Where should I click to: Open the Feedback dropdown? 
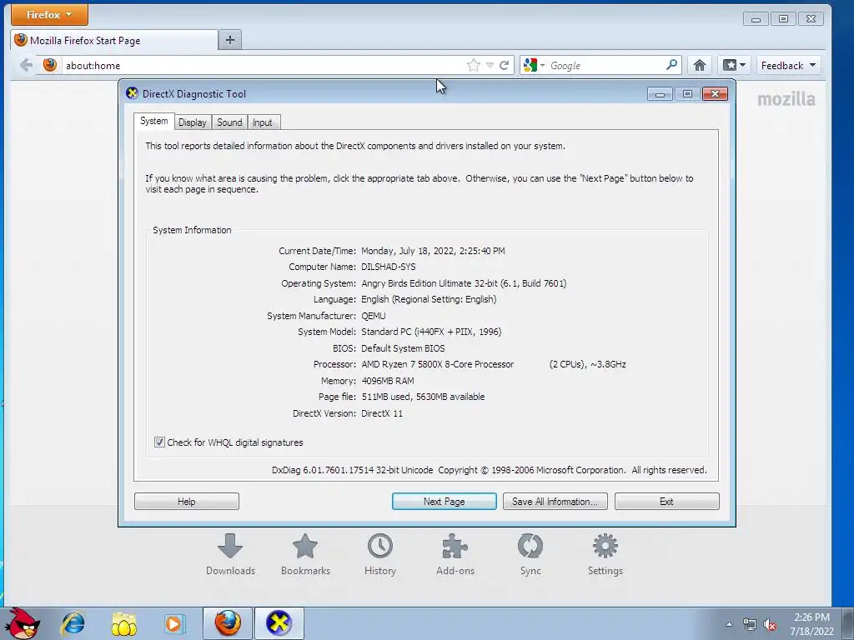pyautogui.click(x=789, y=65)
